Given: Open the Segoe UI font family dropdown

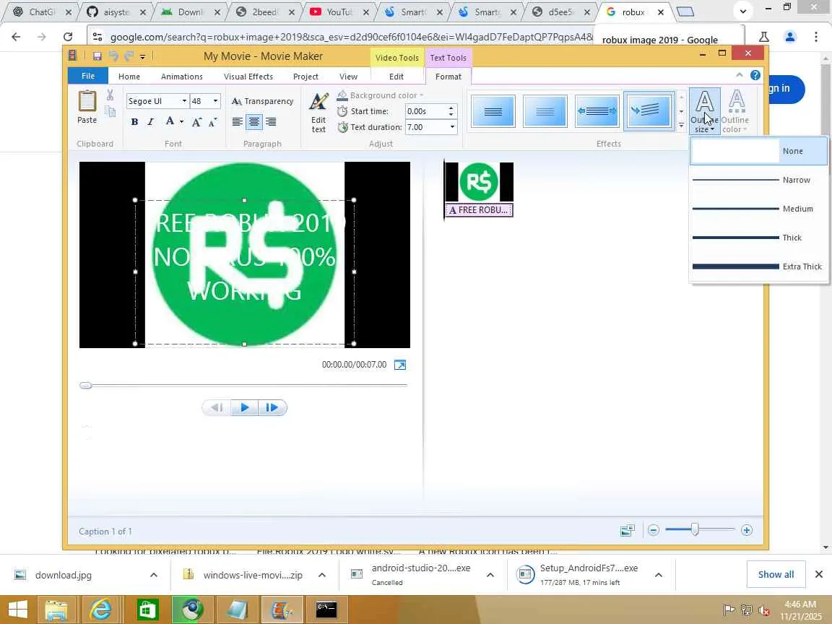Looking at the screenshot, I should click(184, 101).
